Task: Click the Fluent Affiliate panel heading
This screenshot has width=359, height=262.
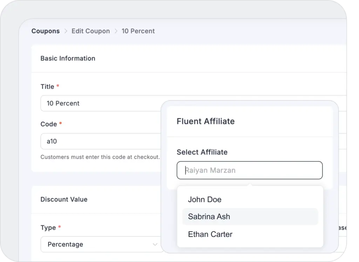Action: 205,121
